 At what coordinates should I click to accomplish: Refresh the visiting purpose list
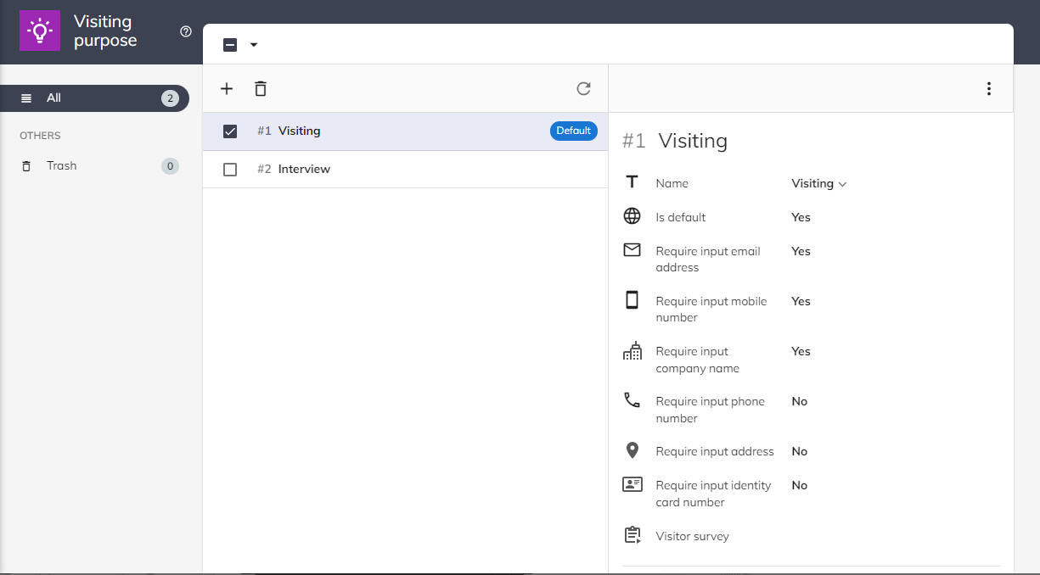click(x=583, y=89)
